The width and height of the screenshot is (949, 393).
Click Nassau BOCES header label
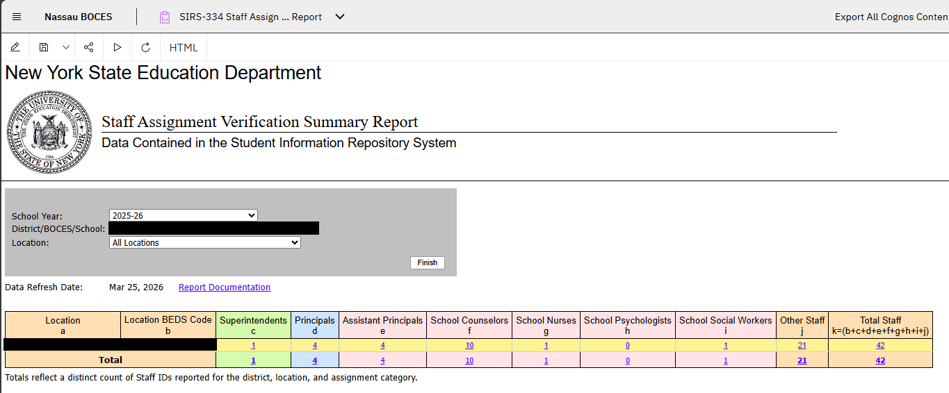pyautogui.click(x=78, y=17)
